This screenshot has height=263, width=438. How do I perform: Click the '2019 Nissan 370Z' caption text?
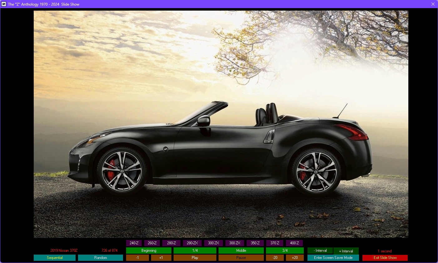coord(64,251)
